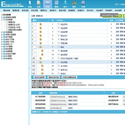Check the box for column ID 2
The image size is (125, 125).
coord(59,28)
